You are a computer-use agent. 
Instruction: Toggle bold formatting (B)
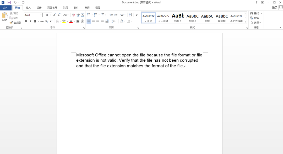pyautogui.click(x=26, y=21)
